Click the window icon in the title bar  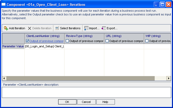[4, 4]
